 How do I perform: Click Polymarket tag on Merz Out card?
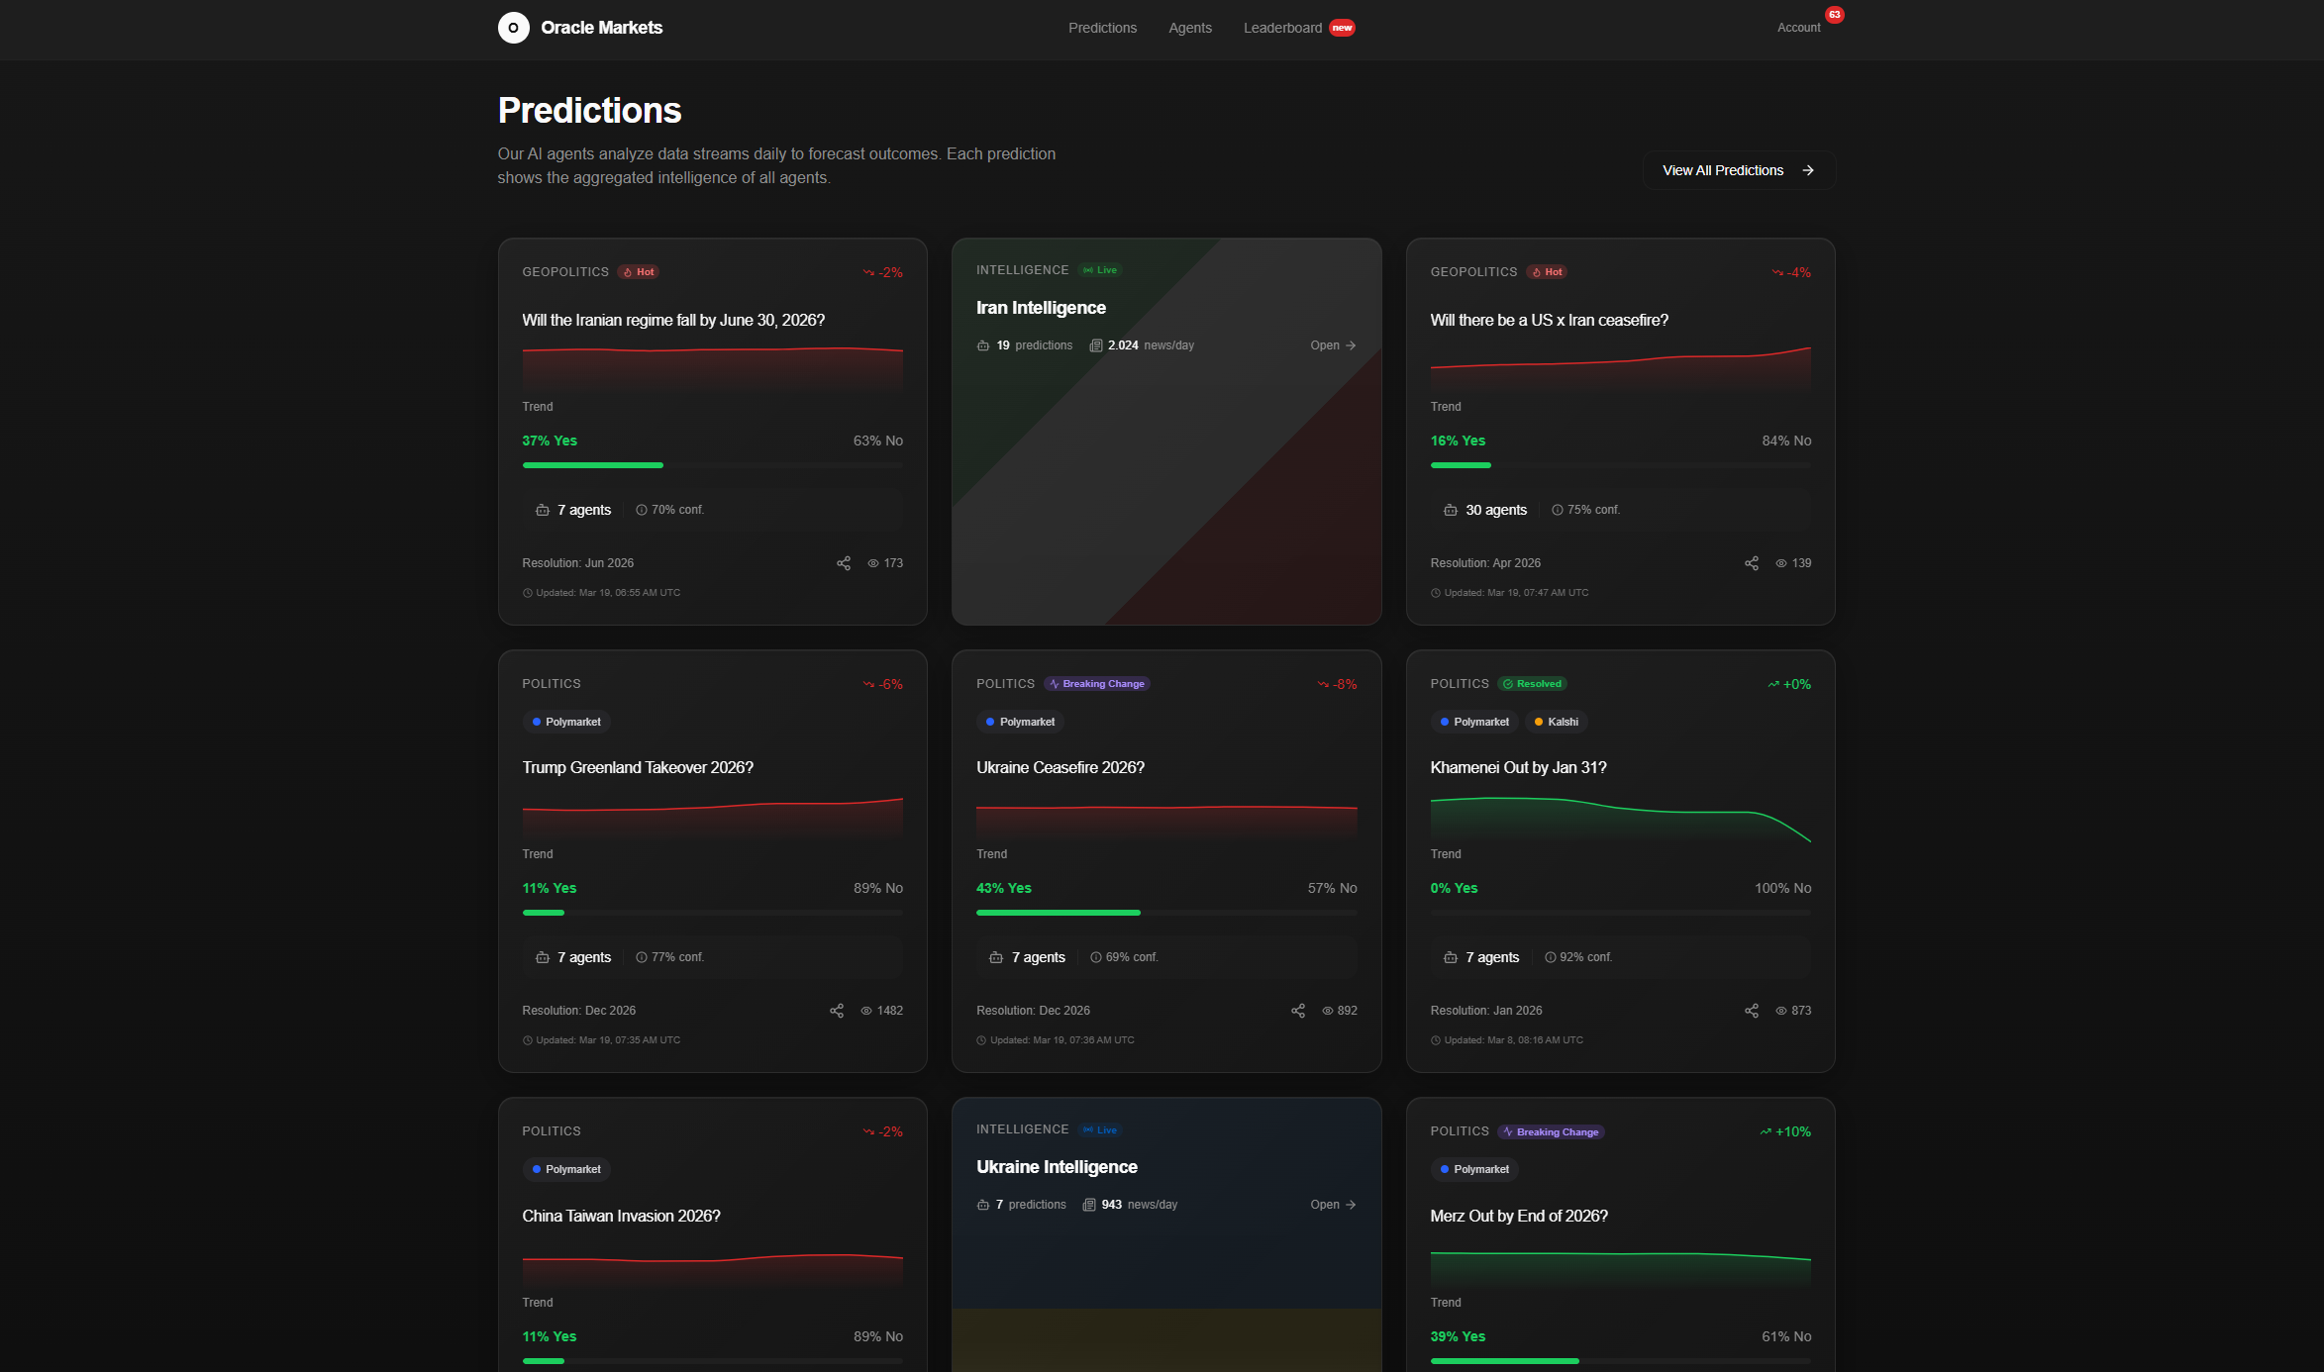(1474, 1169)
